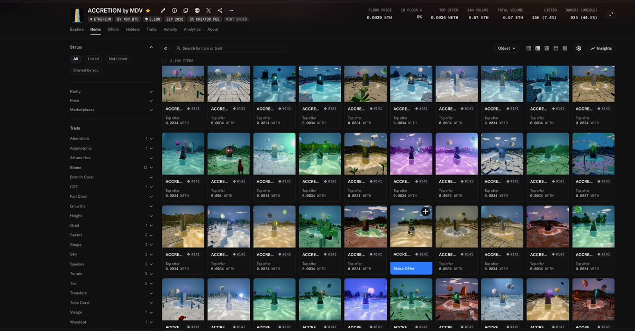
Task: Open the collection info circle icon
Action: [175, 10]
